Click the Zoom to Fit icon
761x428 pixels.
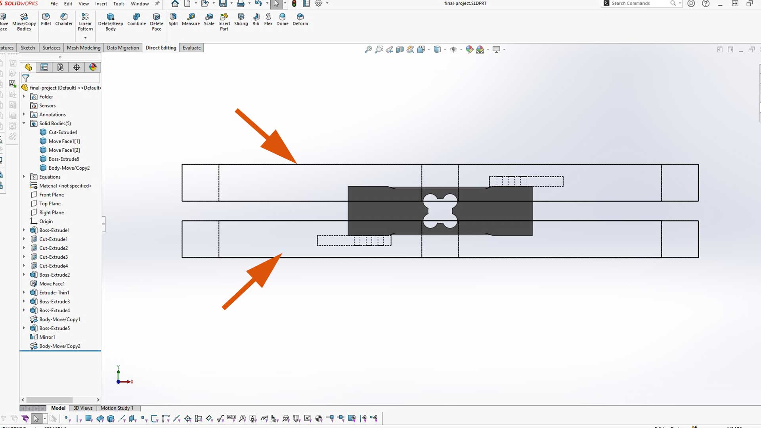coord(368,50)
